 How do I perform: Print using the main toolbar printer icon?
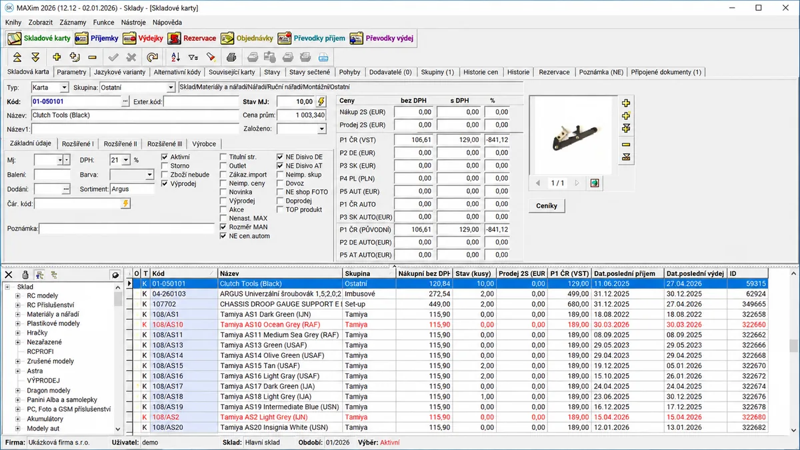[231, 57]
